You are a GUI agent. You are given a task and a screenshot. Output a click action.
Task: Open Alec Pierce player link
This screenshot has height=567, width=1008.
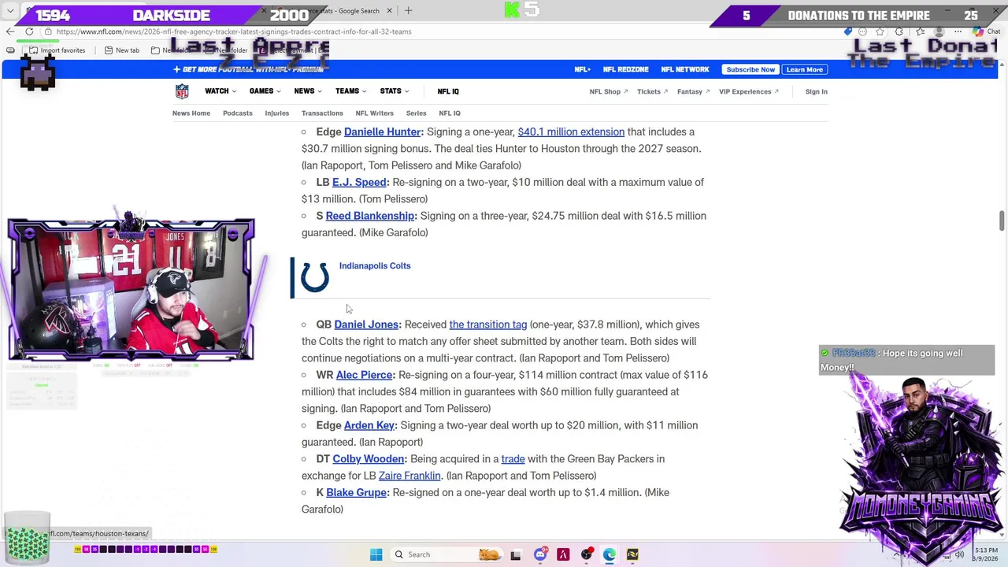pyautogui.click(x=364, y=375)
